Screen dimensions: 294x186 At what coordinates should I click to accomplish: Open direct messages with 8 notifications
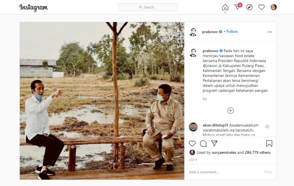pyautogui.click(x=238, y=7)
